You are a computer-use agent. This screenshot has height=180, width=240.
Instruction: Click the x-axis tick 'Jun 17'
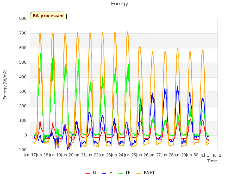pyautogui.click(x=30, y=155)
